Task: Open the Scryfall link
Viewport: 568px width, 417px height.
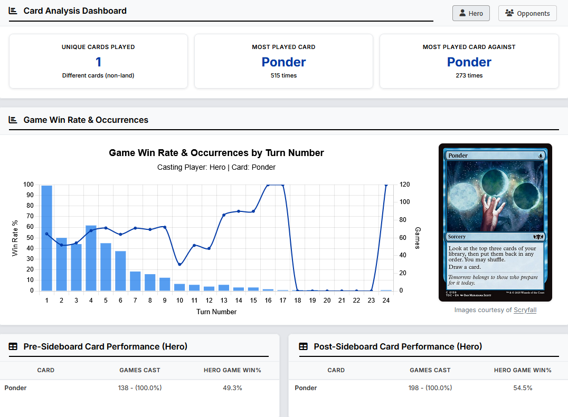Action: (x=525, y=310)
